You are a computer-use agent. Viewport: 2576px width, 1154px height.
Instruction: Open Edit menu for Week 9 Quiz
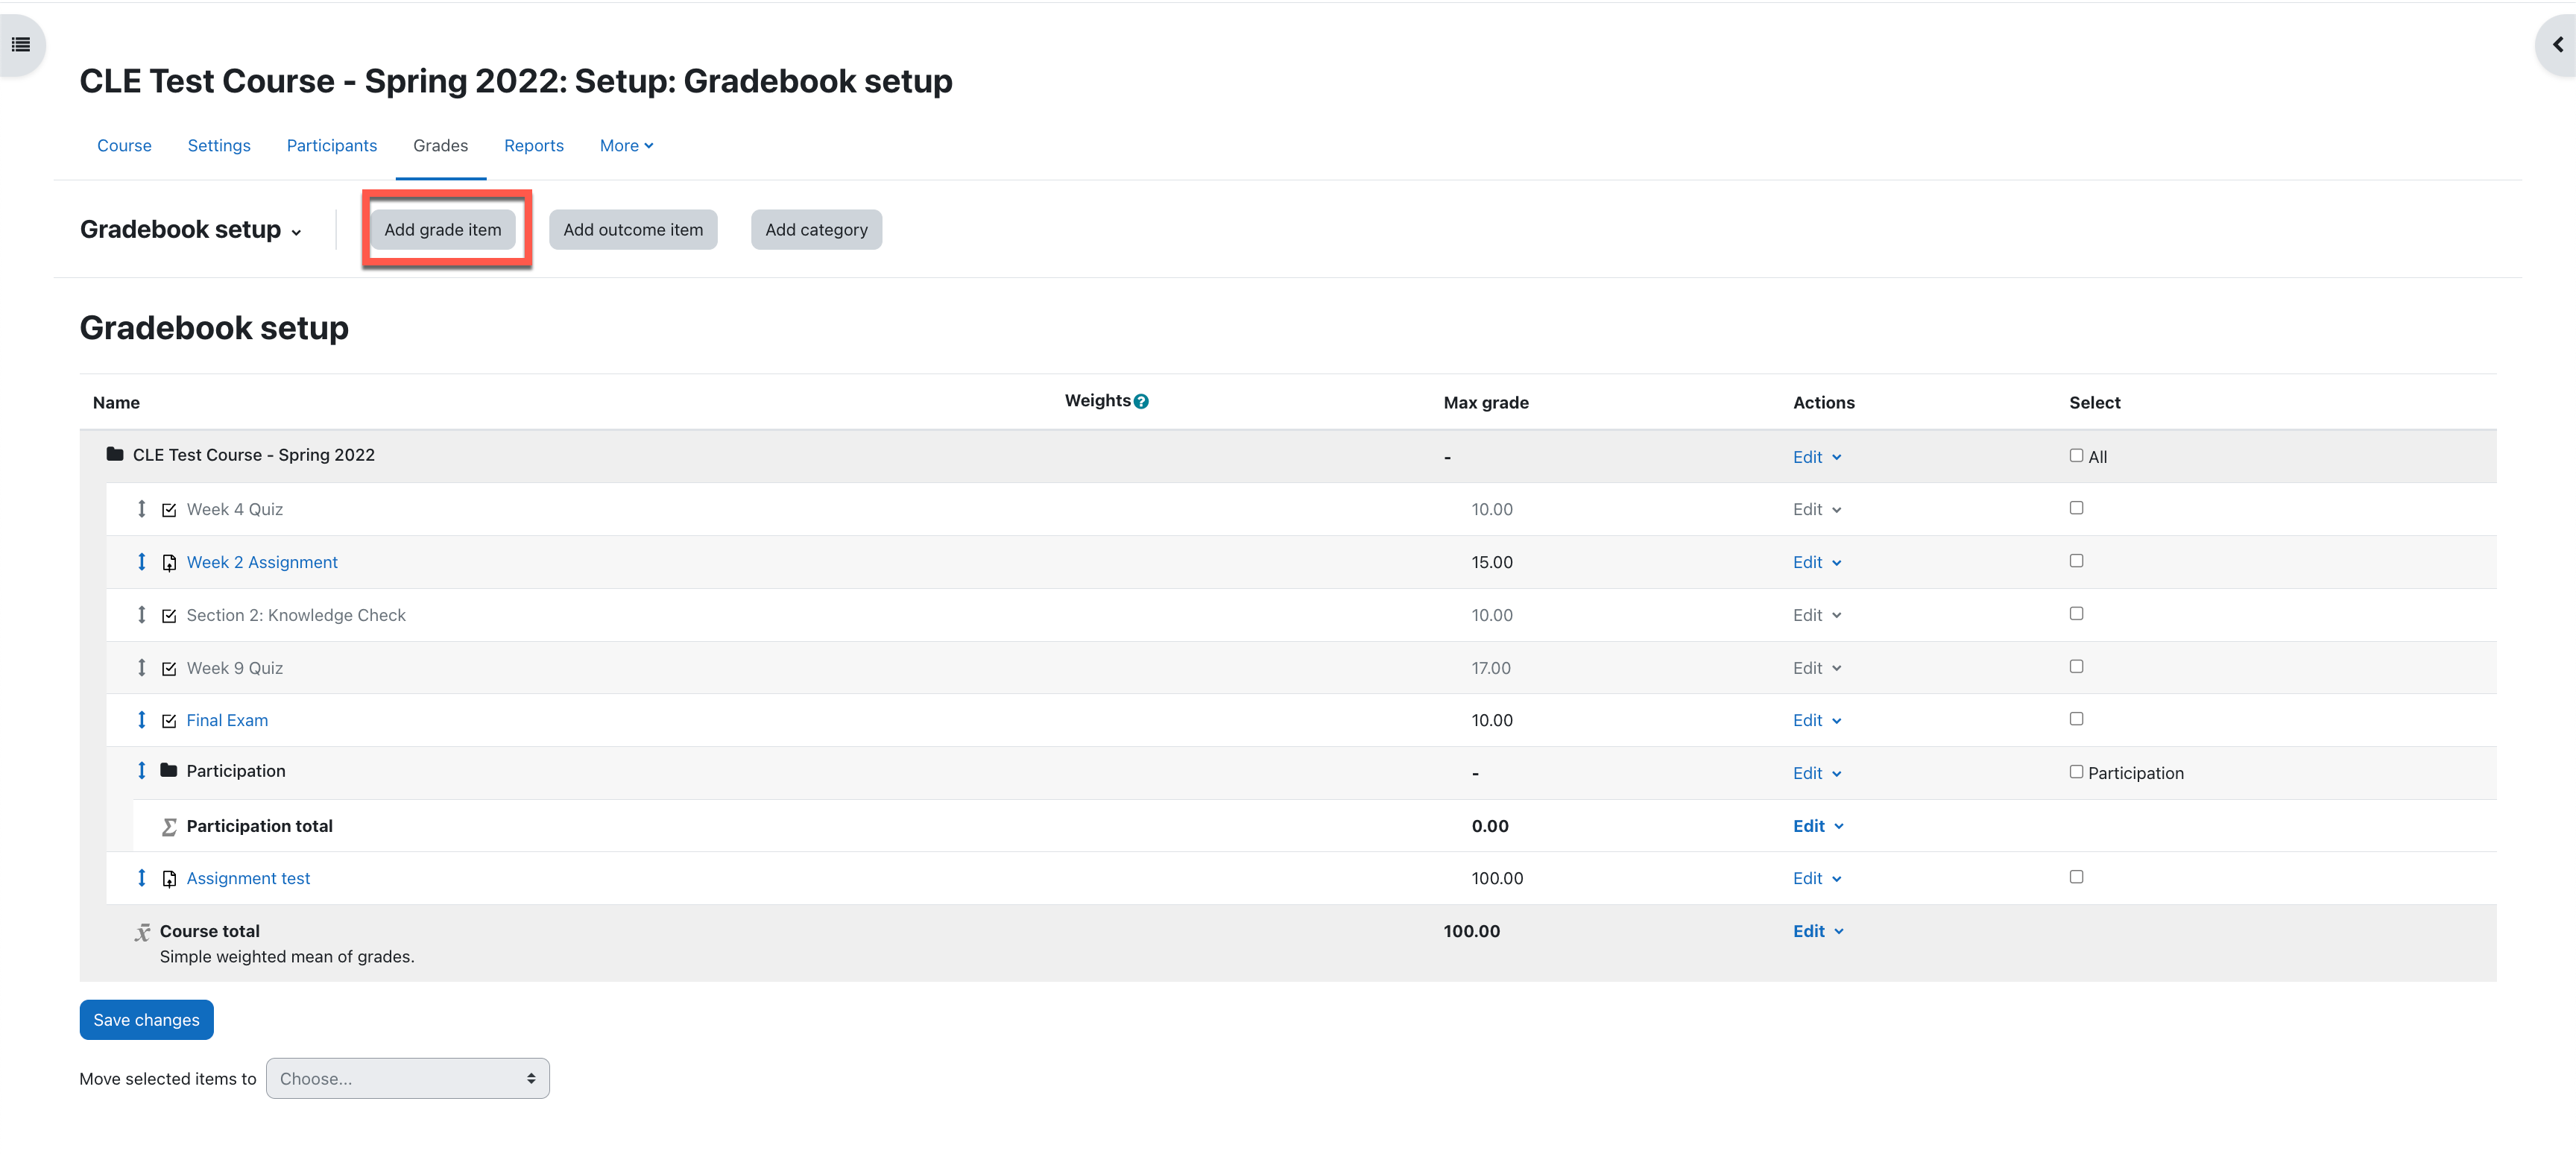tap(1817, 669)
